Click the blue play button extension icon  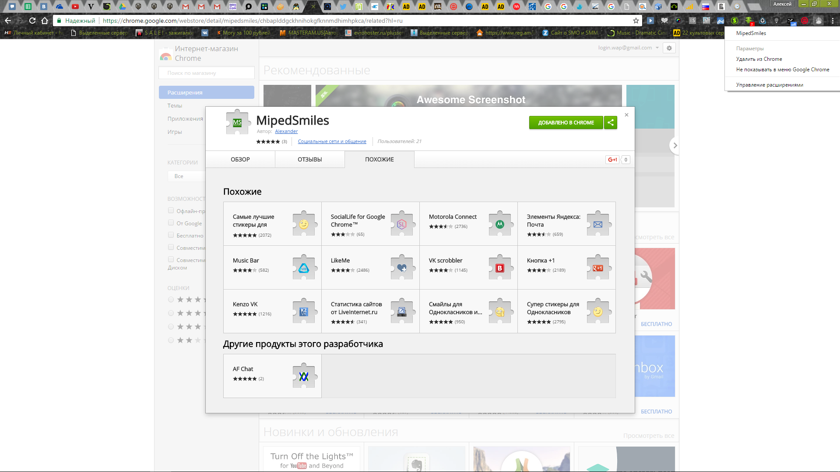tap(650, 21)
